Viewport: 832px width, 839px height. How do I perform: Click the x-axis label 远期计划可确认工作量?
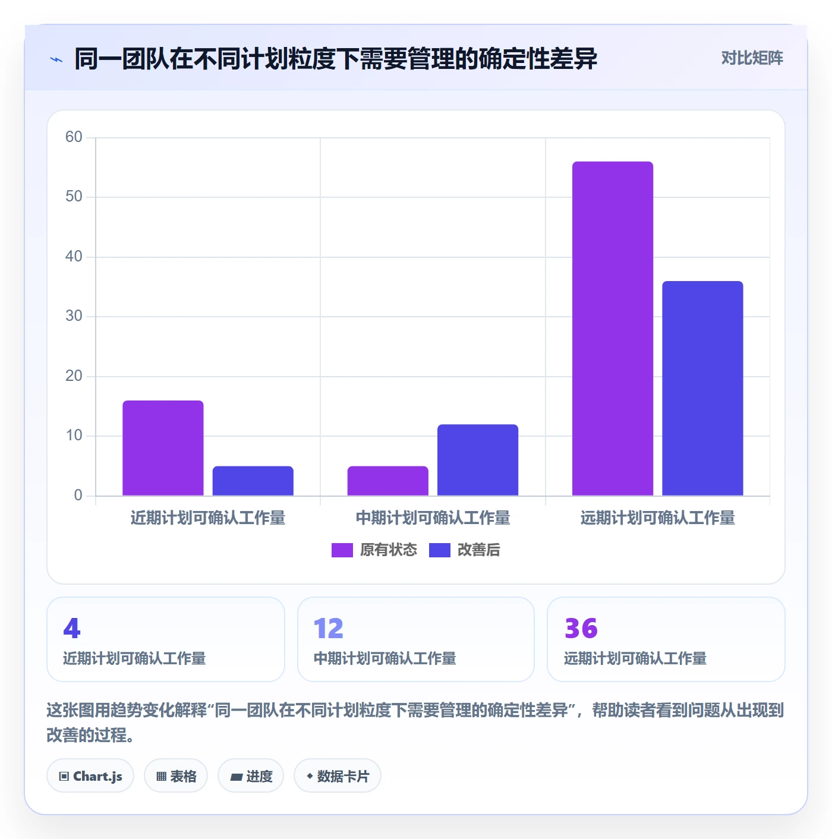coord(658,518)
